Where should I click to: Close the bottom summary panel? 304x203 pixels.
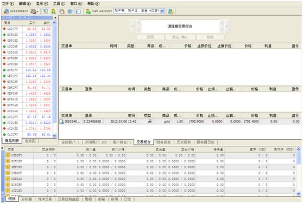coord(3,148)
